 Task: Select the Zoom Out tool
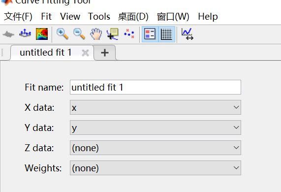[x=79, y=33]
